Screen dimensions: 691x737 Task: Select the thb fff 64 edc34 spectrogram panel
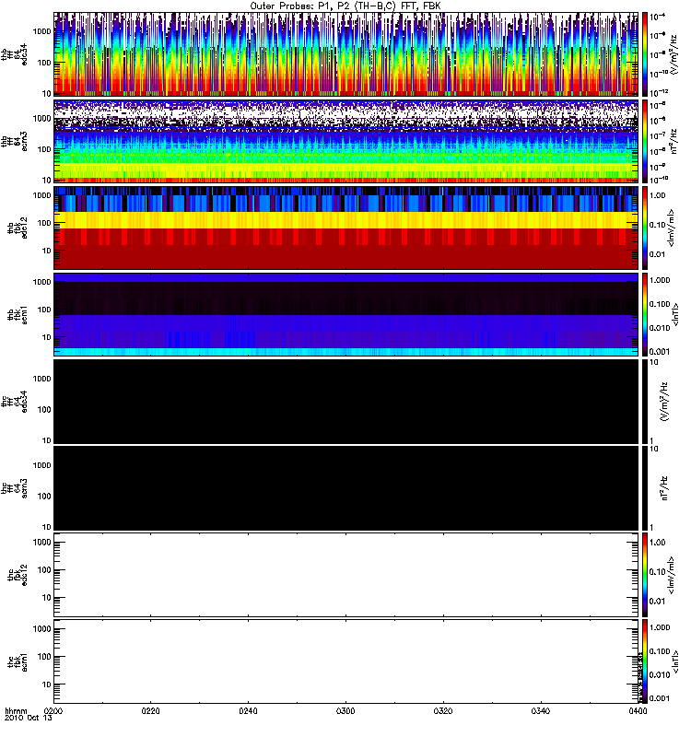[x=346, y=54]
